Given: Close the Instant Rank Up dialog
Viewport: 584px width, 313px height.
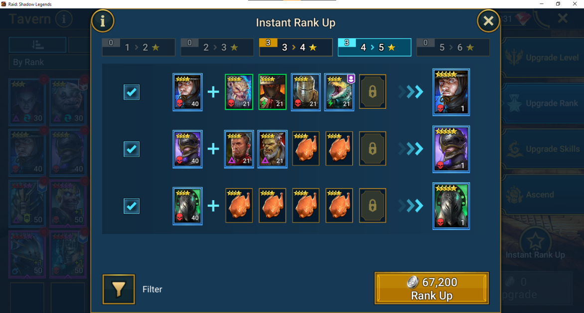Looking at the screenshot, I should (x=488, y=21).
